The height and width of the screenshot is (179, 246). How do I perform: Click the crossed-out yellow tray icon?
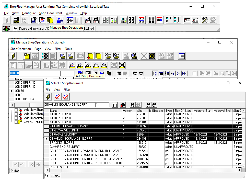click(122, 65)
